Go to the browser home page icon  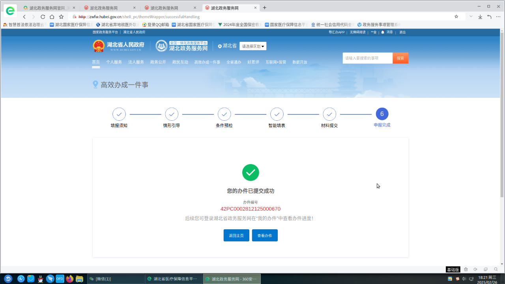click(x=52, y=17)
